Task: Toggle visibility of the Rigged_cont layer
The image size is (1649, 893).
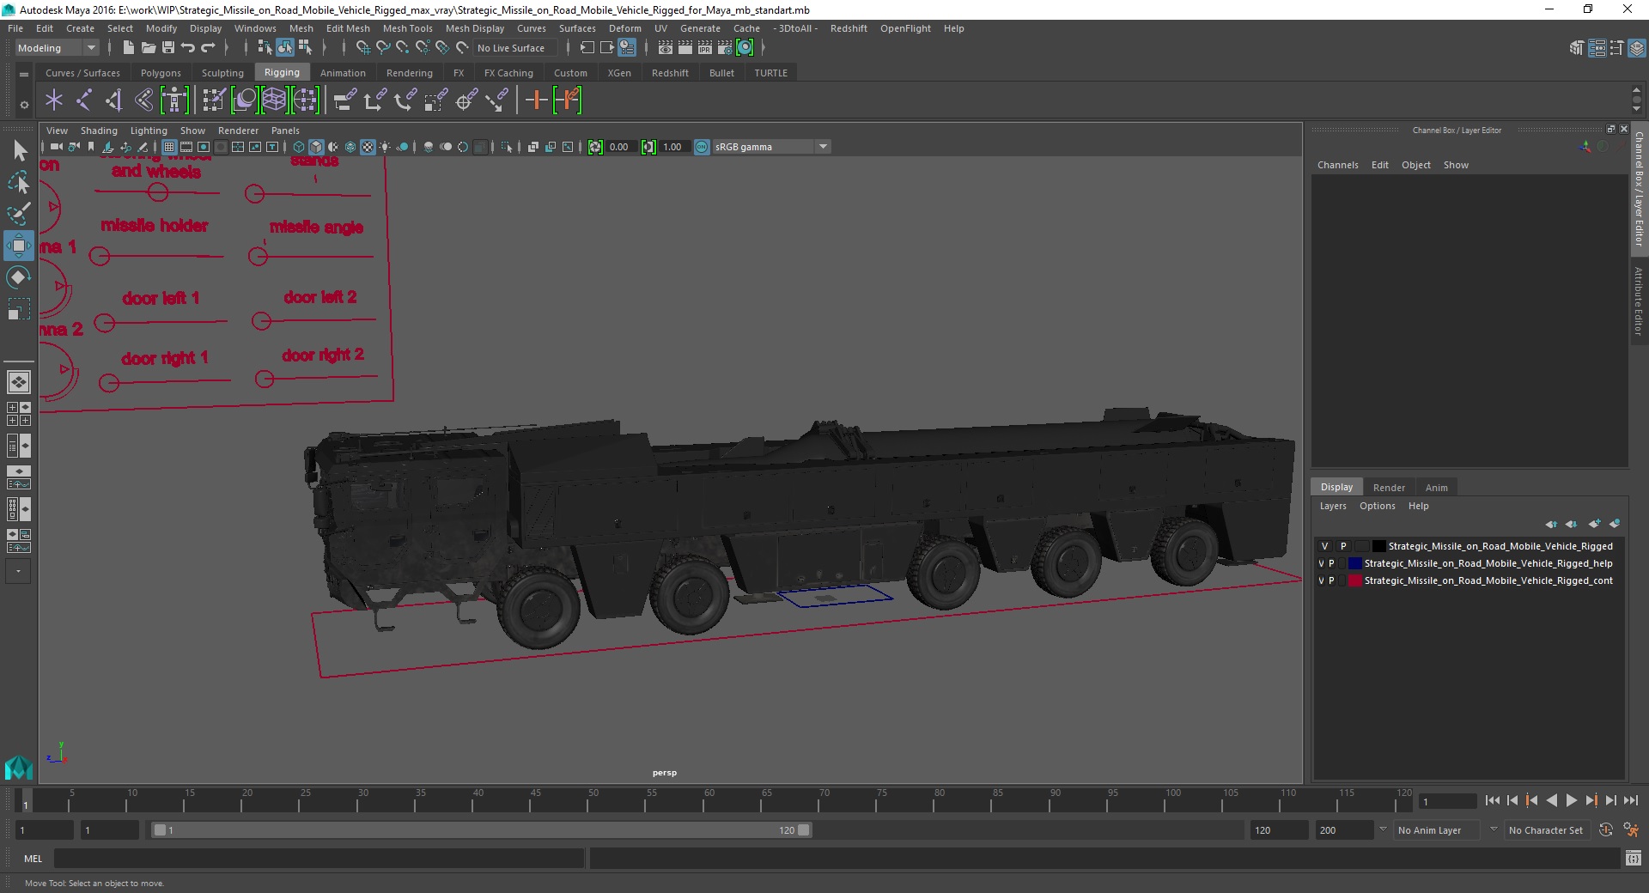Action: [1321, 581]
